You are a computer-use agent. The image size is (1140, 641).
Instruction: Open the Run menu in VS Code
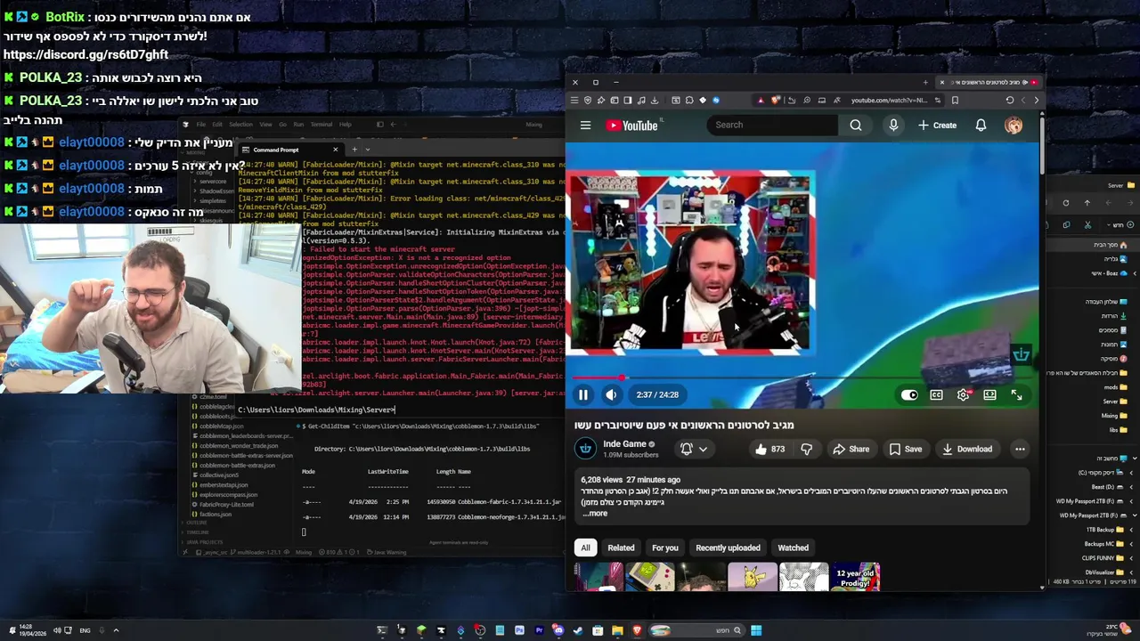click(x=298, y=125)
